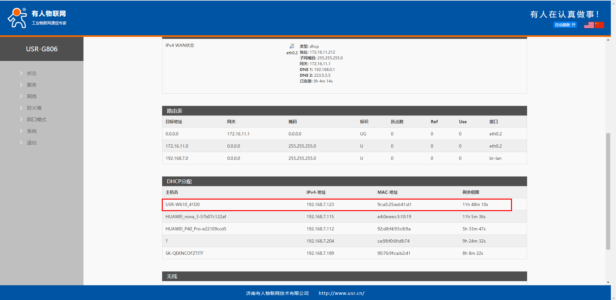Expand the 网络 sidebar section
The image size is (616, 300).
tap(31, 97)
